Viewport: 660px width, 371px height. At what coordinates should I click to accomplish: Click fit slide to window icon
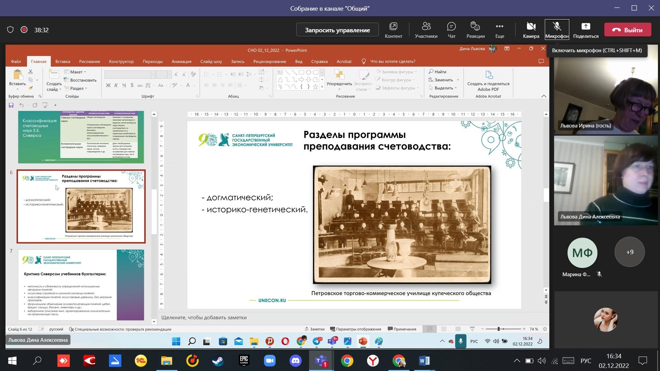(x=545, y=329)
